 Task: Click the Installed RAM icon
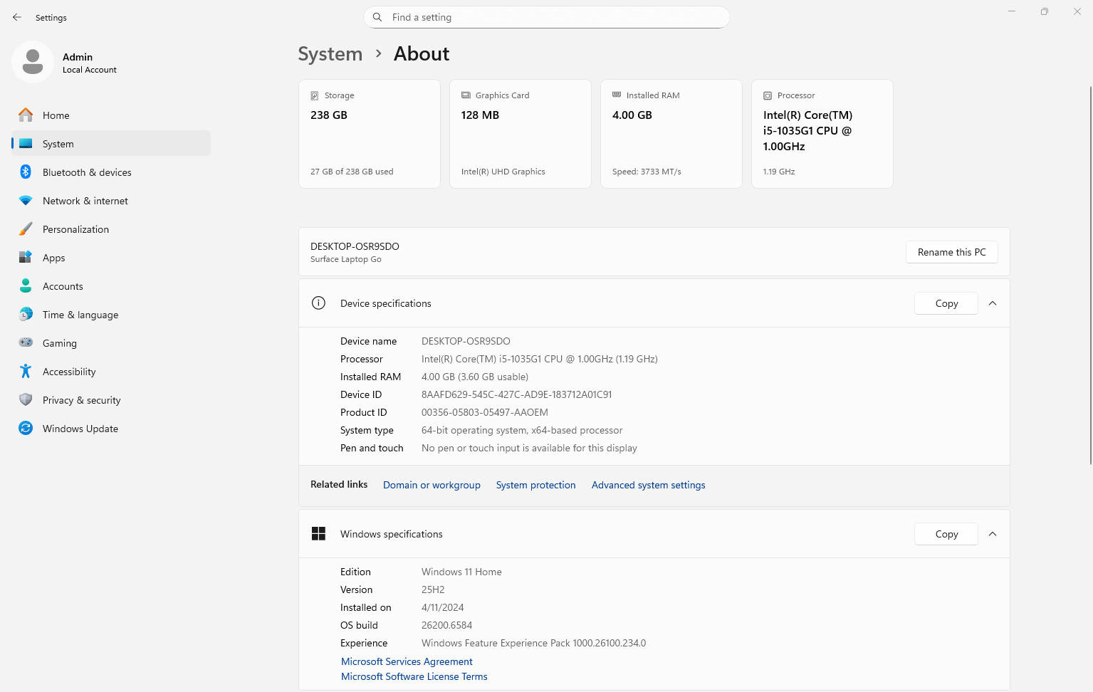[x=617, y=95]
